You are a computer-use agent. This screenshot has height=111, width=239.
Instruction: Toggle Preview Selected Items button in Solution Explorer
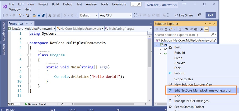[x=207, y=29]
